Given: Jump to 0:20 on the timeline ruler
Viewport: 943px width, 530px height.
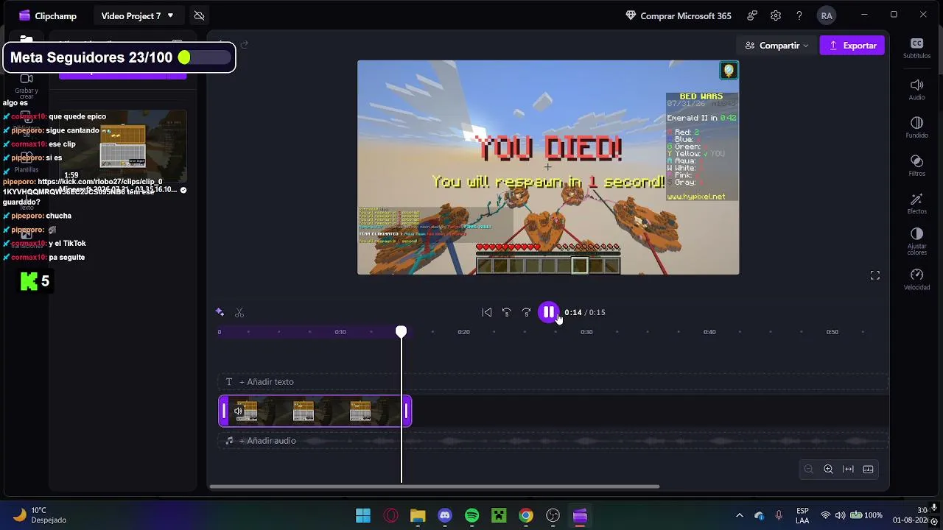Looking at the screenshot, I should click(x=463, y=332).
